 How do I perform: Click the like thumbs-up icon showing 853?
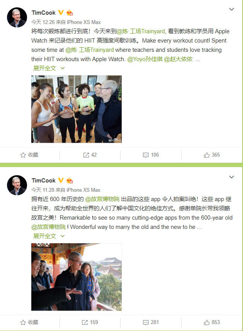tap(207, 322)
